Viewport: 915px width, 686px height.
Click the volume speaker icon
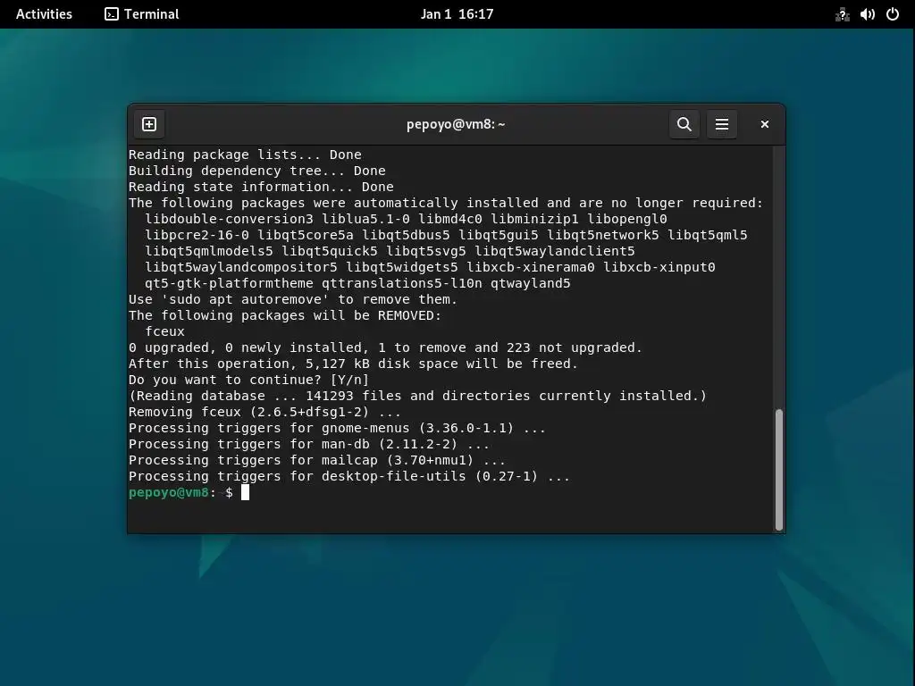(x=867, y=14)
